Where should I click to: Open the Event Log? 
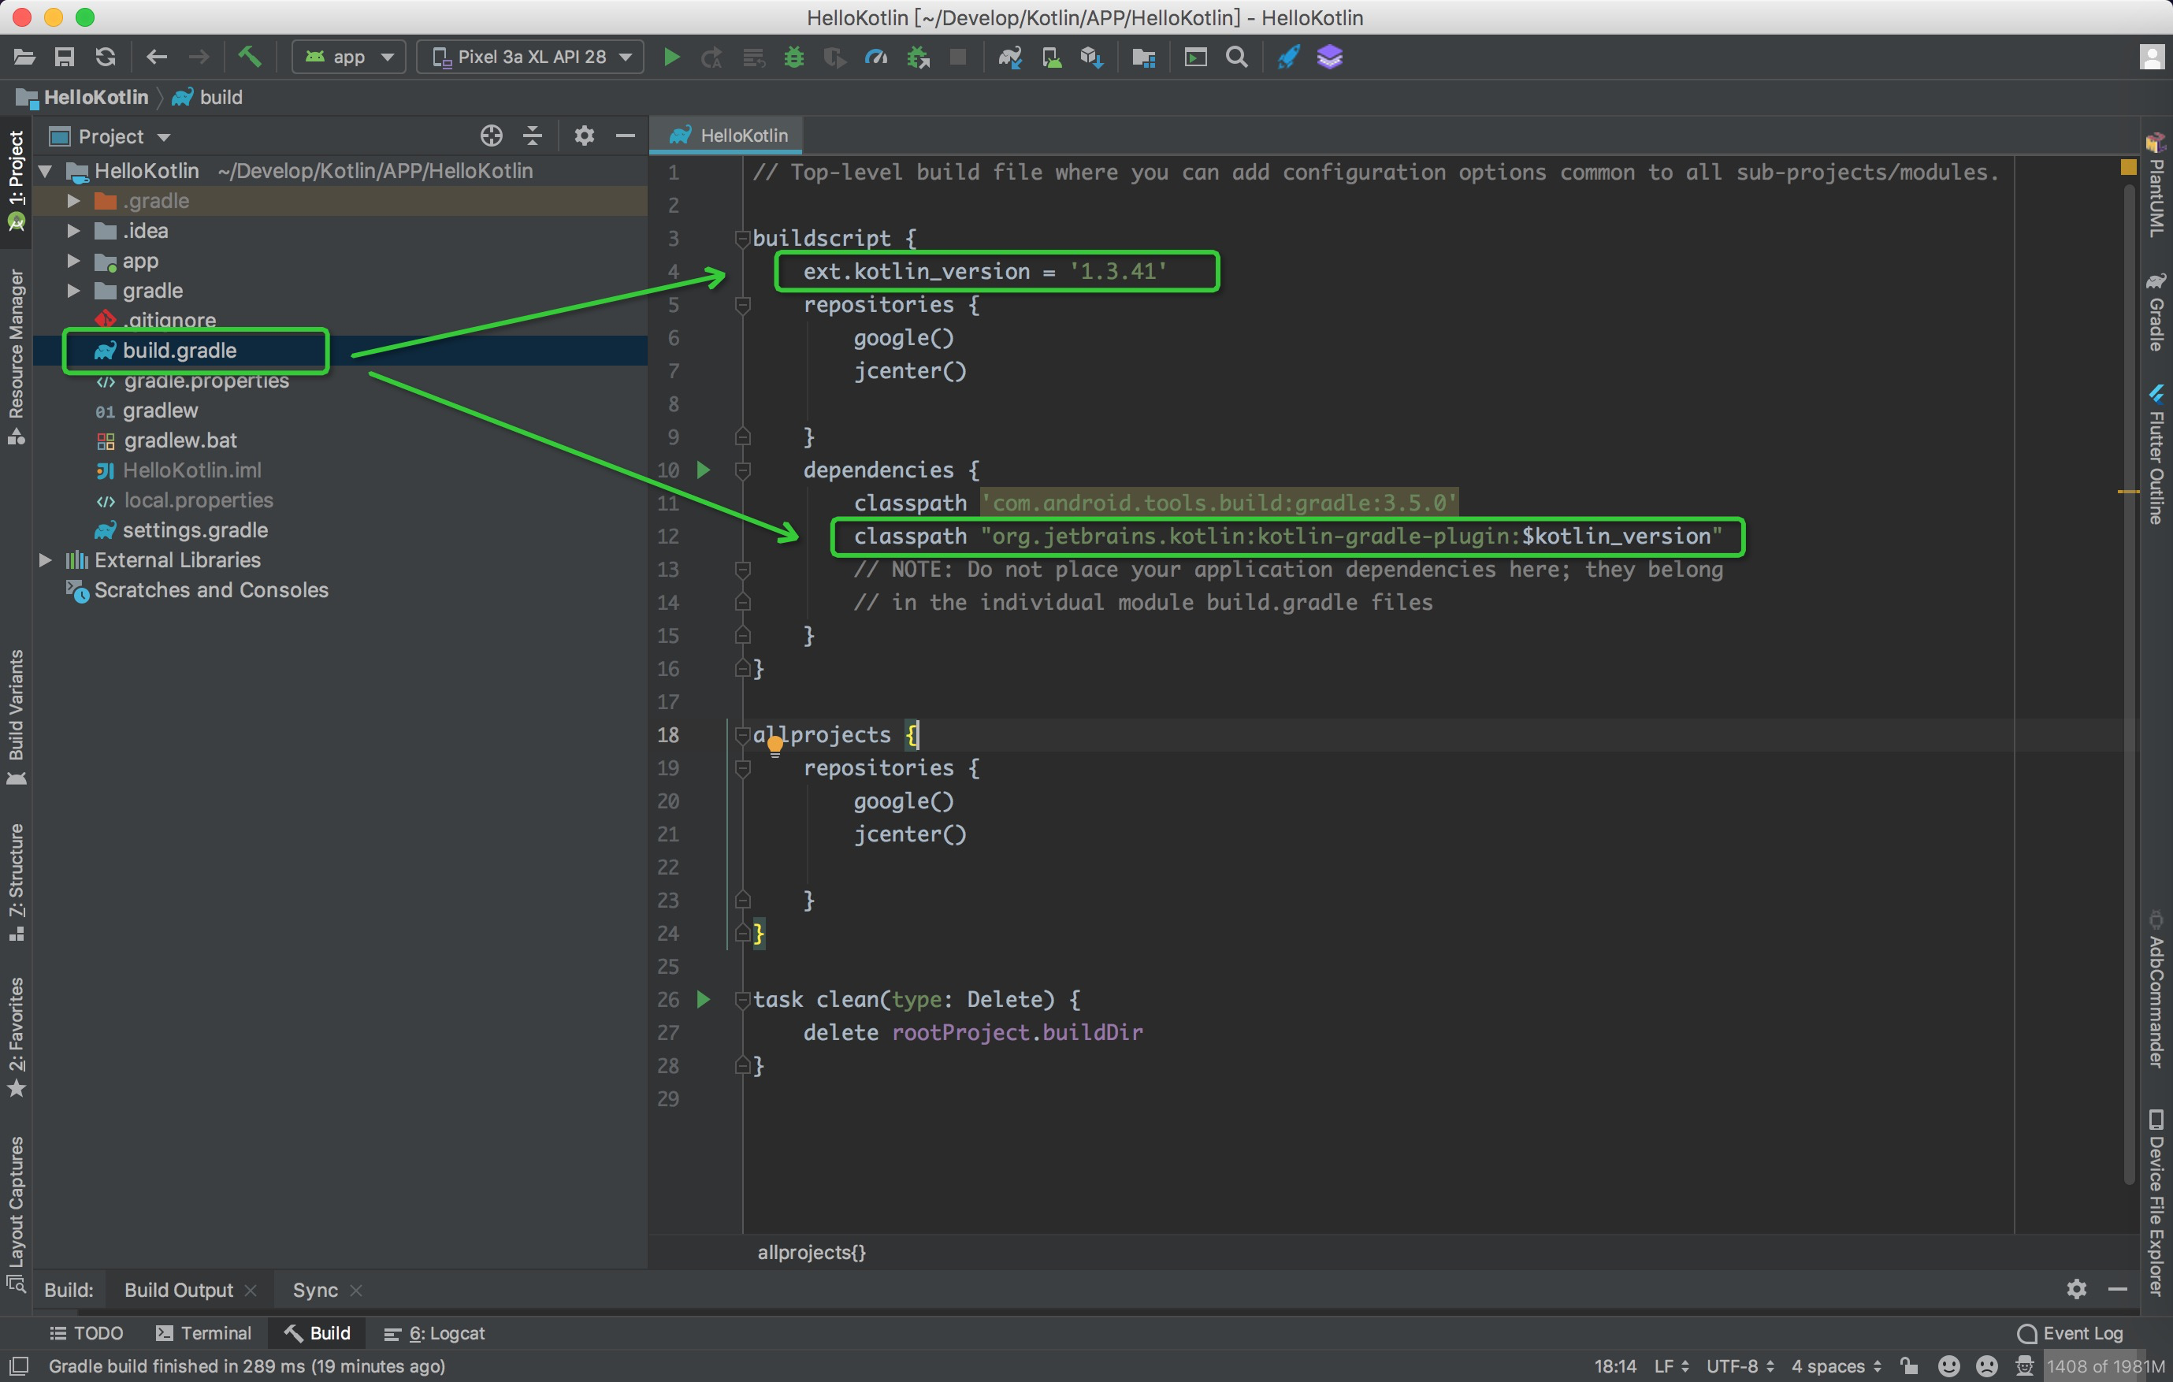2070,1333
